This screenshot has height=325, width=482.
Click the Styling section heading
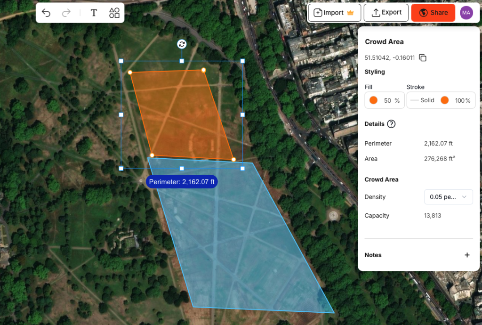click(x=374, y=72)
